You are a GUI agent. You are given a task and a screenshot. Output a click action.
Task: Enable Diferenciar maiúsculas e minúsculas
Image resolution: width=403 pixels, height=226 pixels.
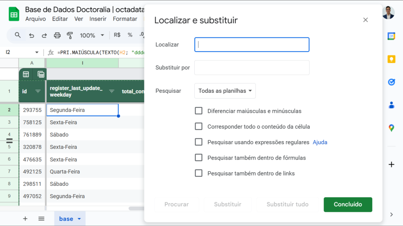coord(198,111)
